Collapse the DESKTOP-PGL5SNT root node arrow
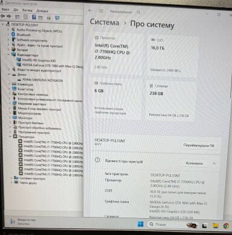 coord(3,24)
